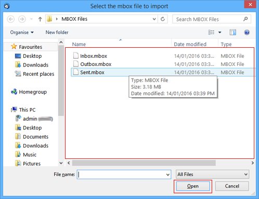Select the Outbox.mbox file name

click(96, 64)
